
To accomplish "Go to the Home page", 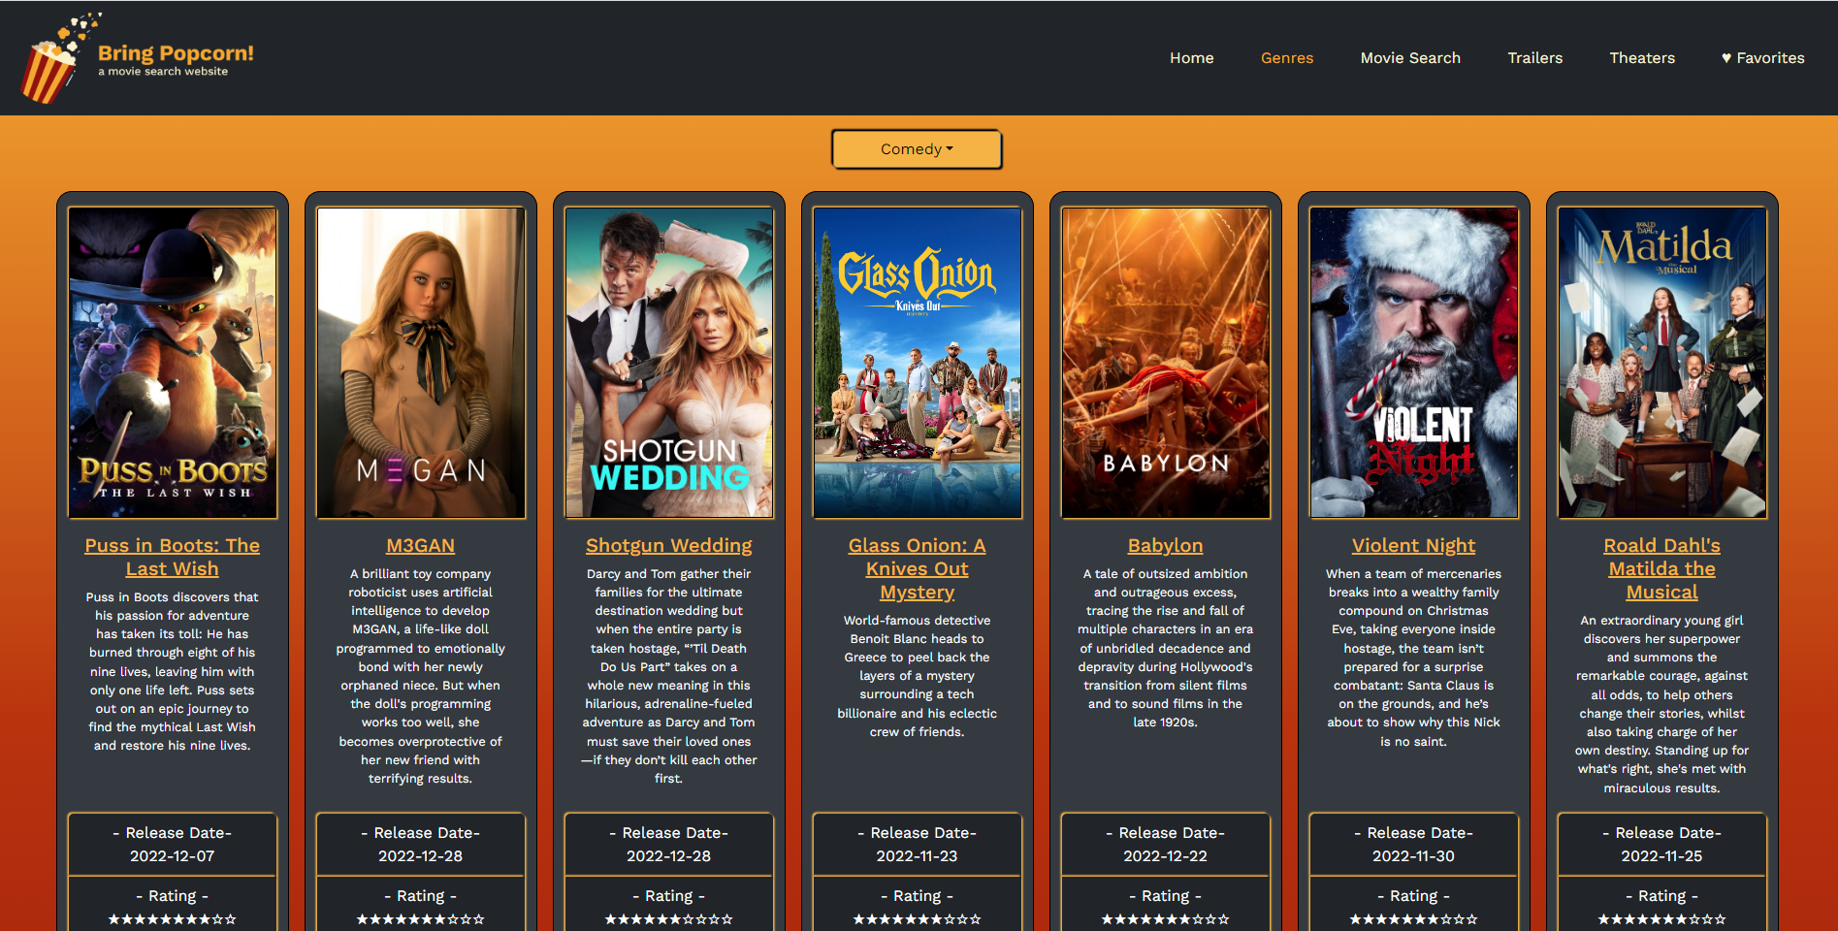I will (x=1191, y=58).
